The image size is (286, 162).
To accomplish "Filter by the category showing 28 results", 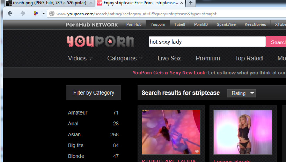I will click(93, 124).
